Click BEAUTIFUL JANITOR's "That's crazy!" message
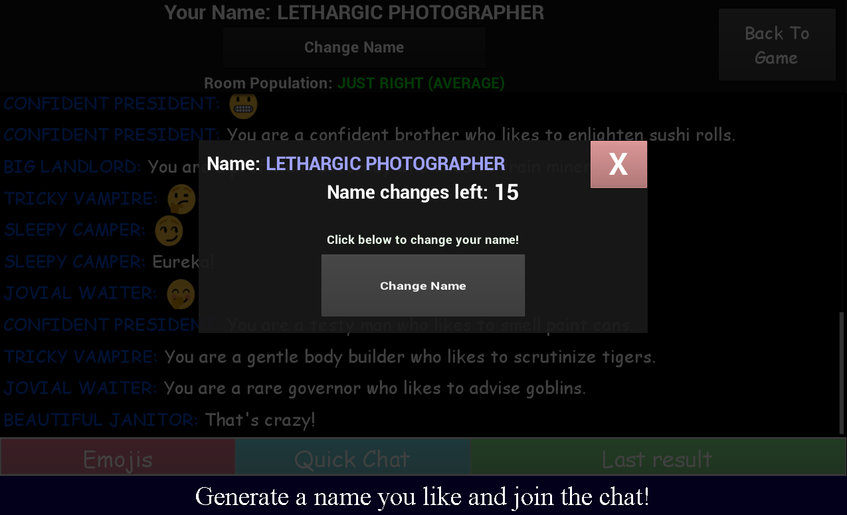Screen dimensions: 847x515 pos(260,420)
